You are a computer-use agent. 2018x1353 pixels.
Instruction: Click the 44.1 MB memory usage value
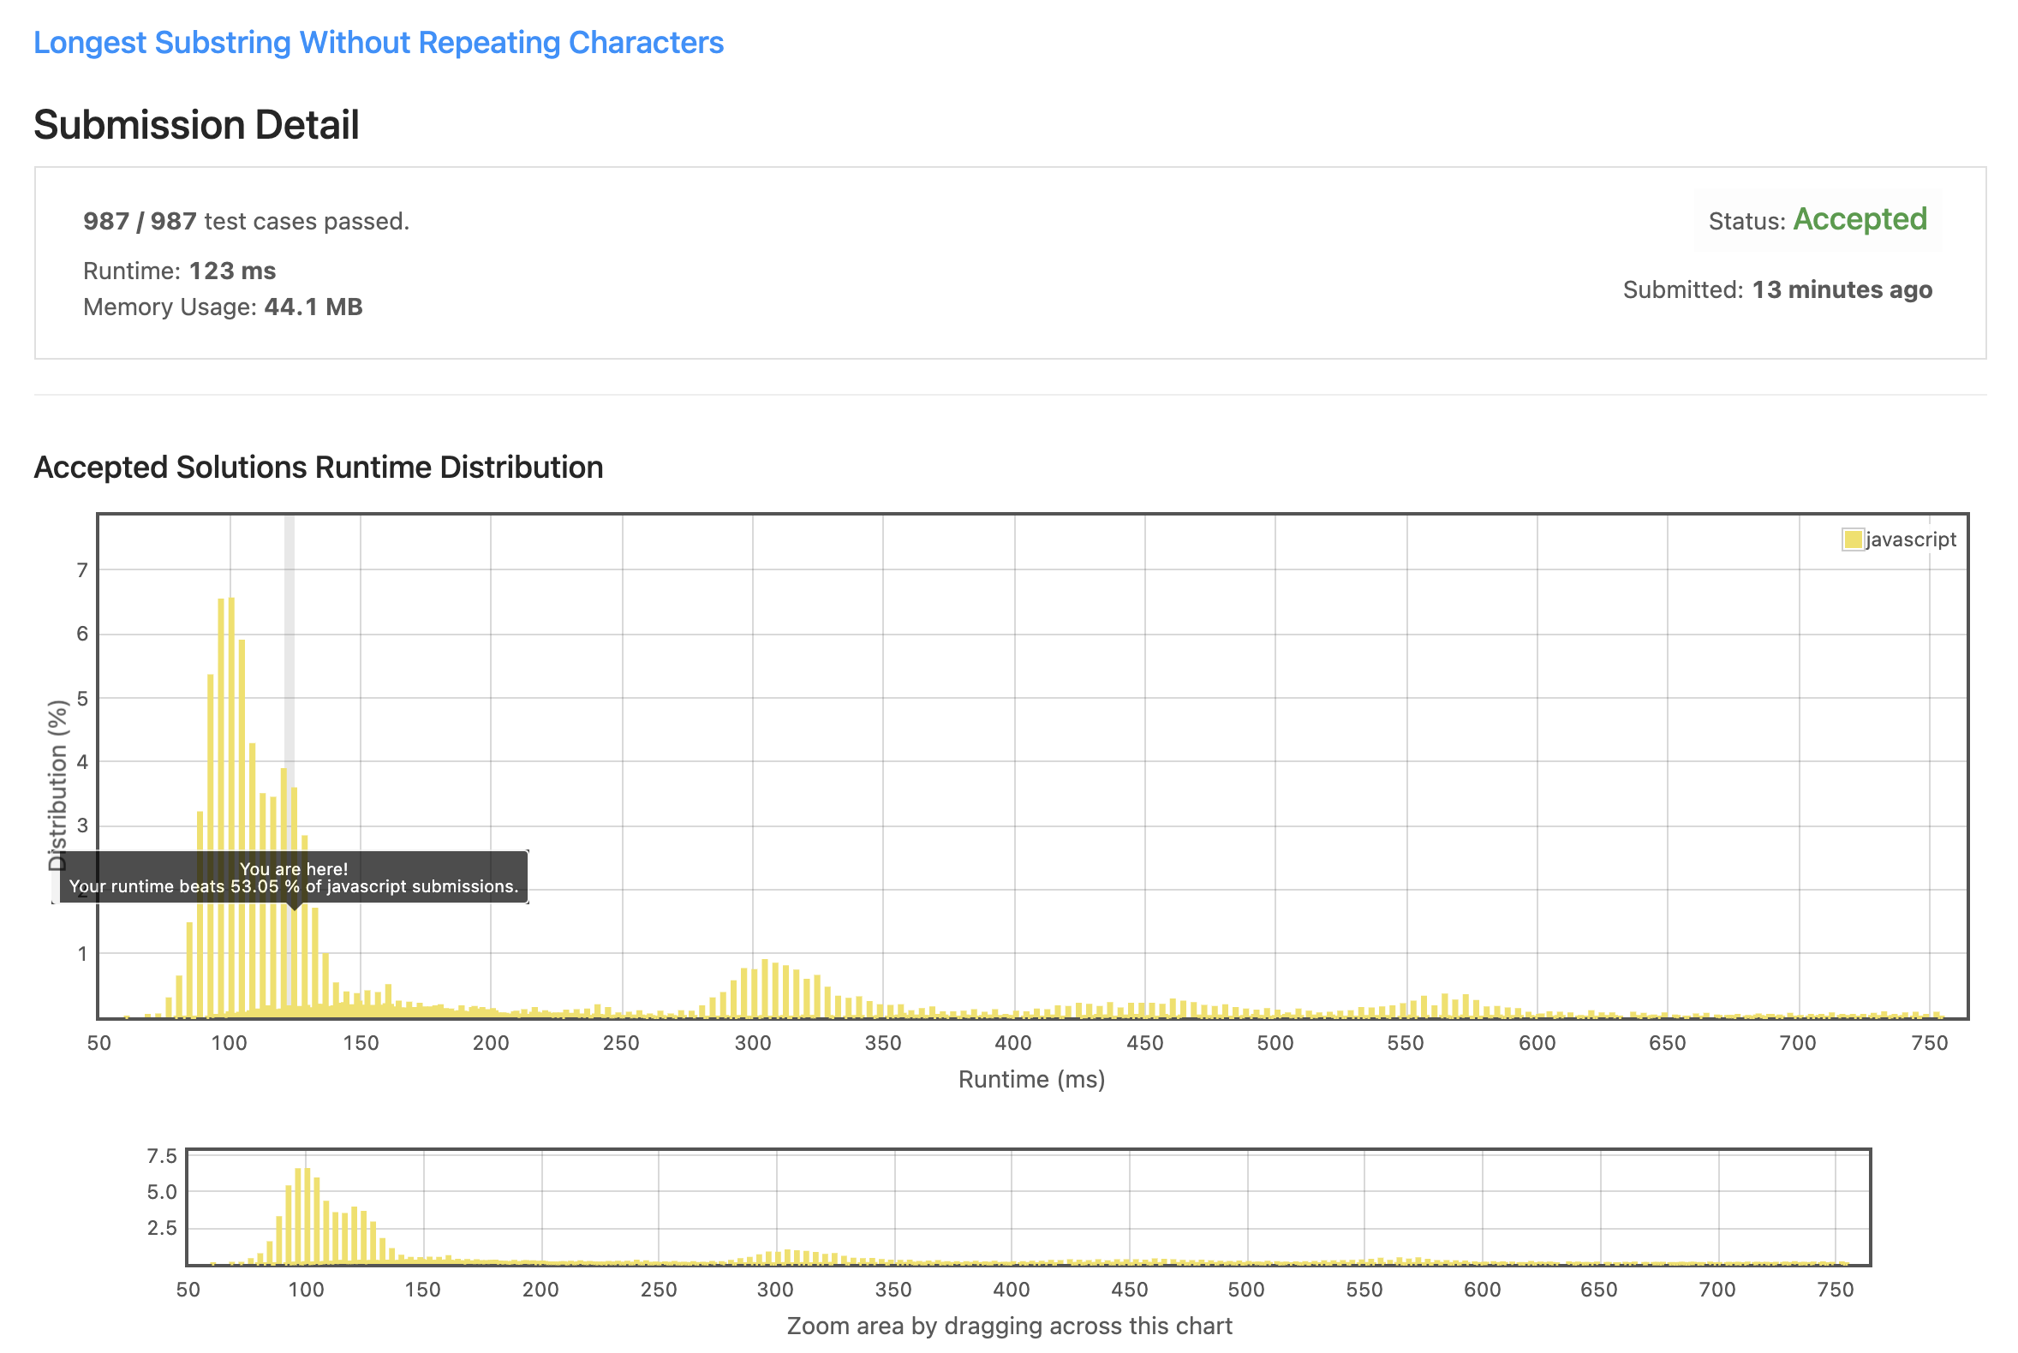313,307
